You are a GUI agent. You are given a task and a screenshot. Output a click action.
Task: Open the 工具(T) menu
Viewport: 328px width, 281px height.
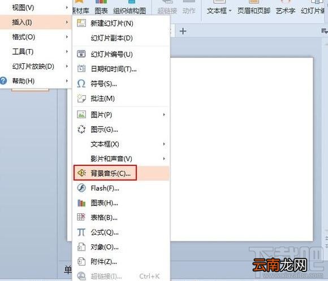coord(36,51)
